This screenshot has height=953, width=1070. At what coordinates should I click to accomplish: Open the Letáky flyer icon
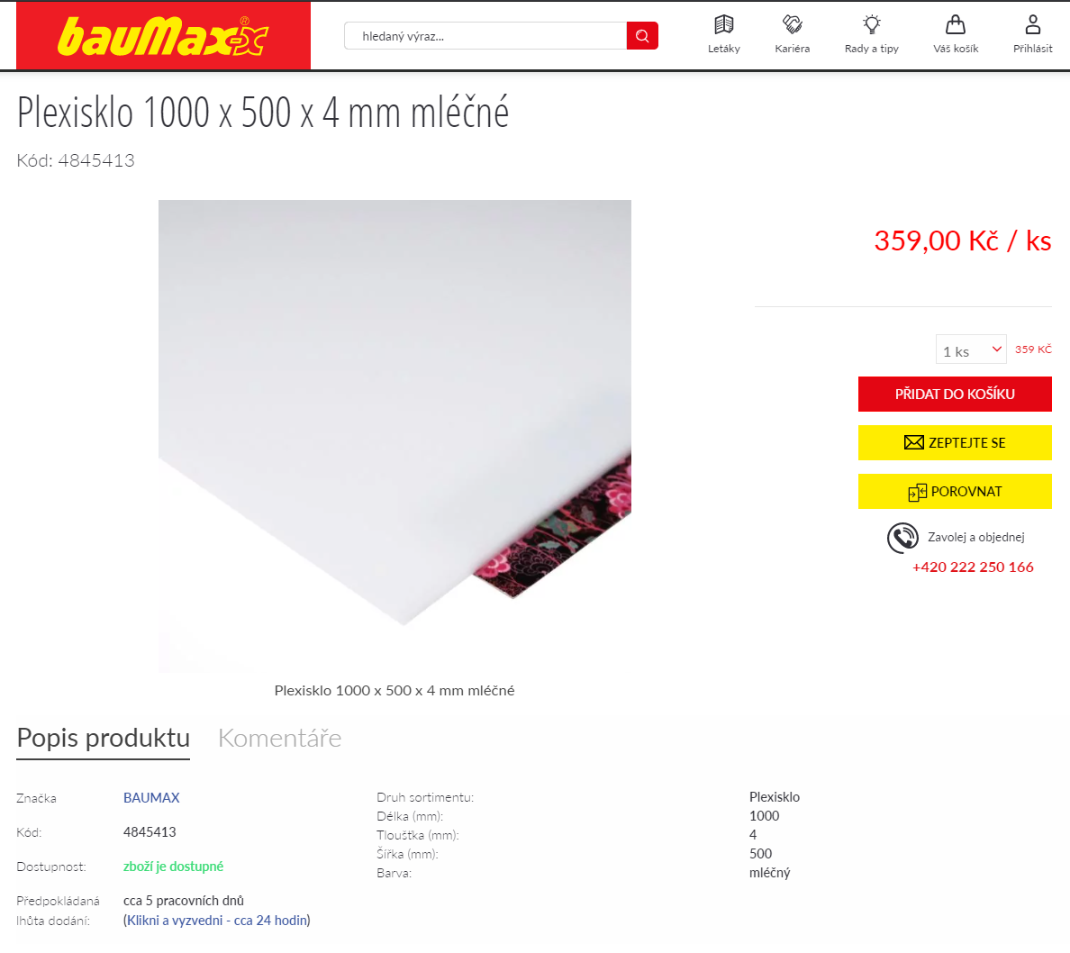(x=724, y=24)
